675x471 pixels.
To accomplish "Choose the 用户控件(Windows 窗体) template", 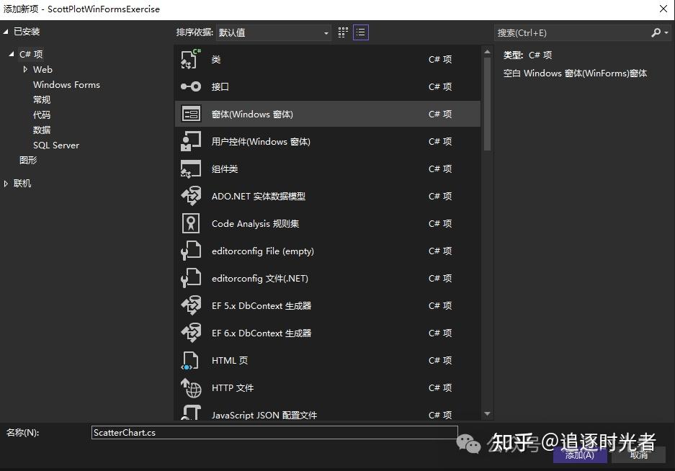I will click(x=192, y=141).
